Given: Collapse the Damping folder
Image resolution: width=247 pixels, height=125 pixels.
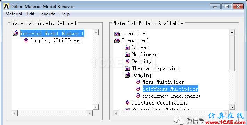Looking at the screenshot, I should pos(128,75).
